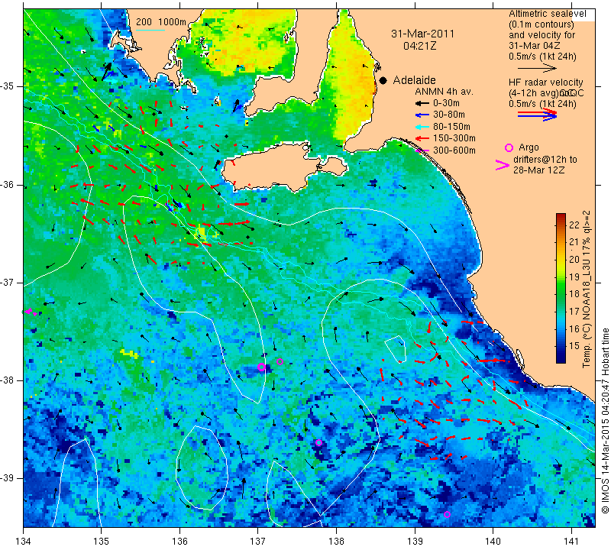Screen dimensions: 611x550
Task: Click the latitude axis label '-35'
Action: pos(8,86)
